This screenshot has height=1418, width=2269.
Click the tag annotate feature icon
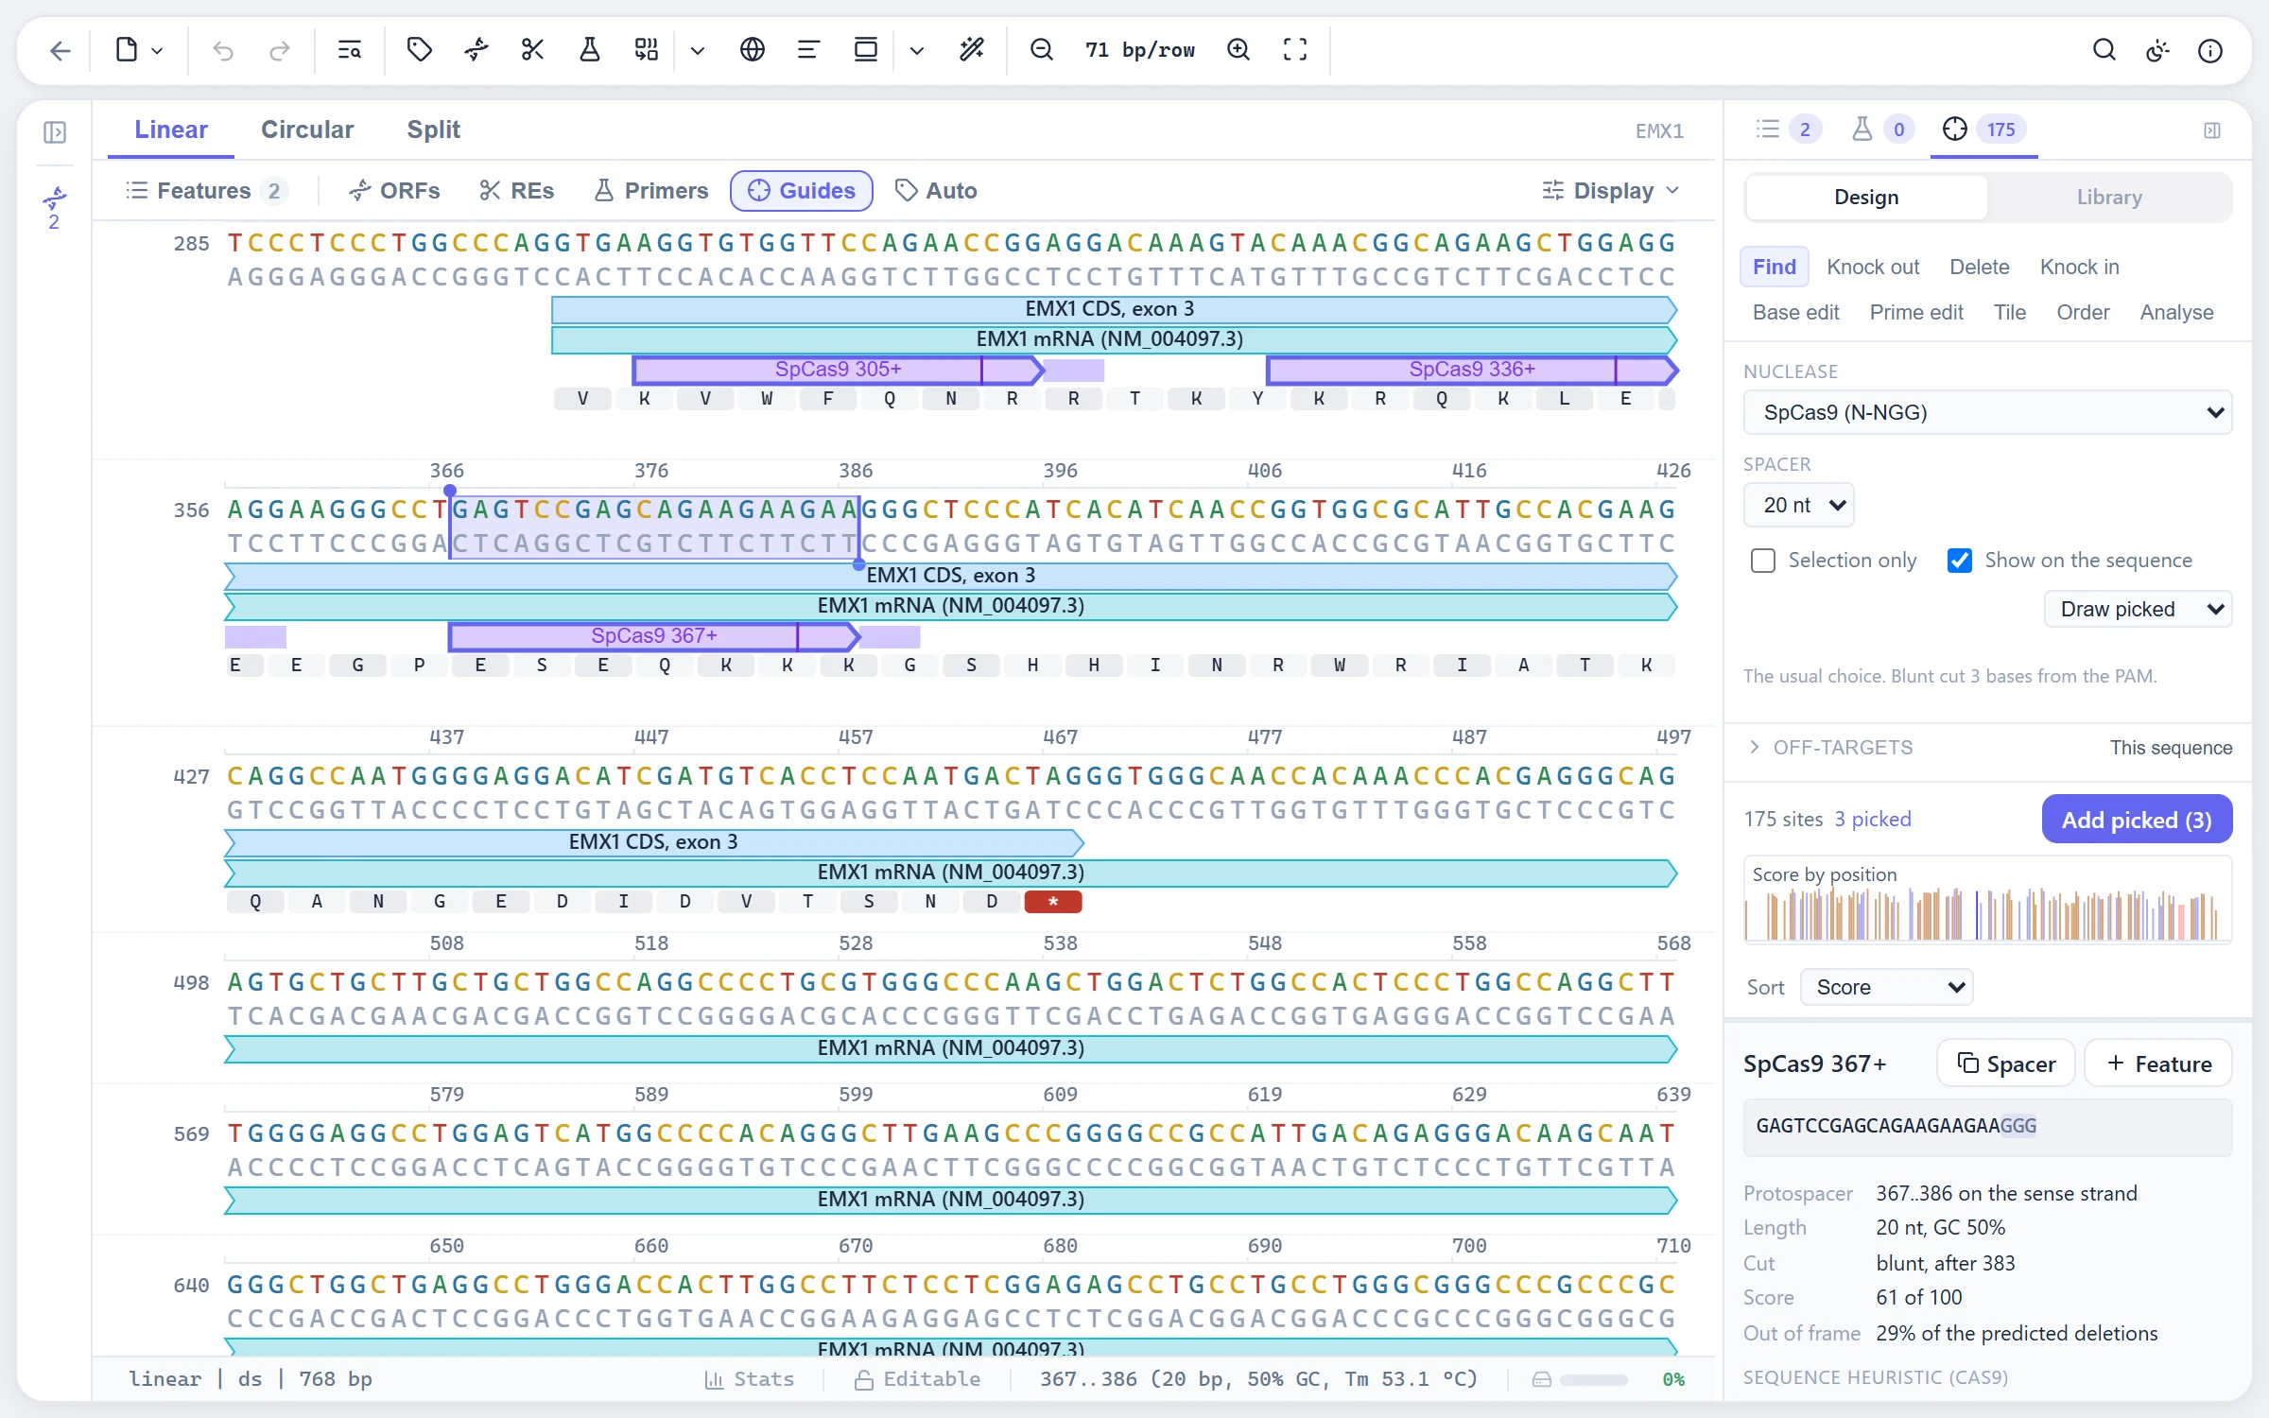(x=420, y=50)
